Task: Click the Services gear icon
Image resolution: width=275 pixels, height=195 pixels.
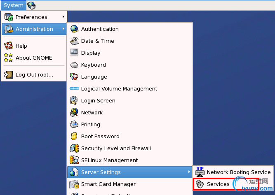Action: [200, 184]
